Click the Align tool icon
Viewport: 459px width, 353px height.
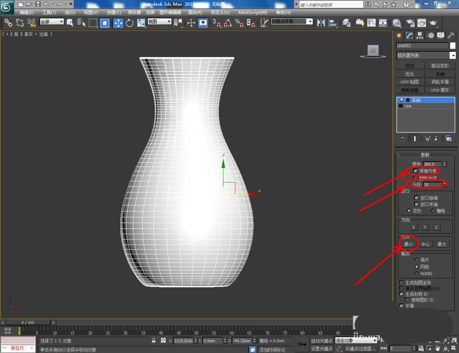tap(333, 23)
